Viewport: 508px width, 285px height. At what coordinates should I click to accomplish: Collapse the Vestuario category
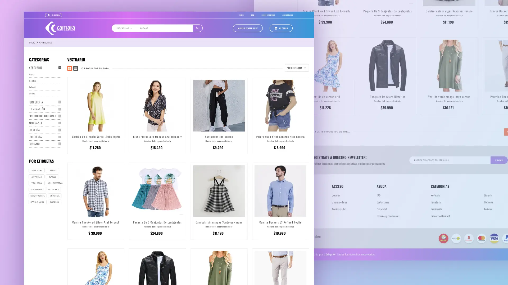(60, 68)
